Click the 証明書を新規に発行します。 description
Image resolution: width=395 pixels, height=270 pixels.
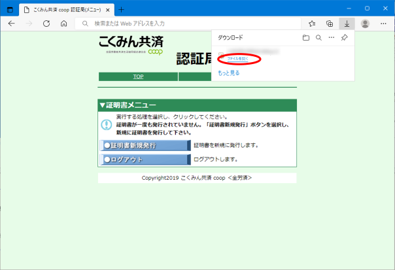226,145
